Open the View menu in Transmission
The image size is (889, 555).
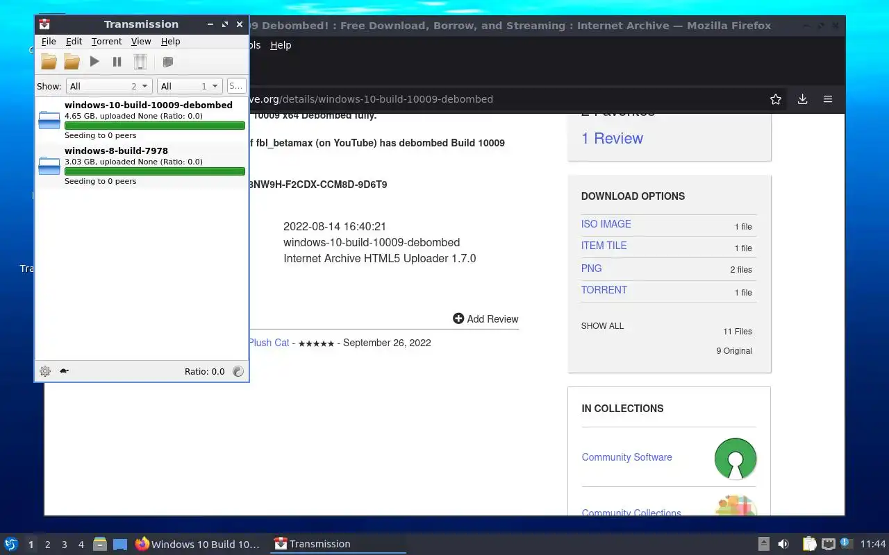(141, 42)
